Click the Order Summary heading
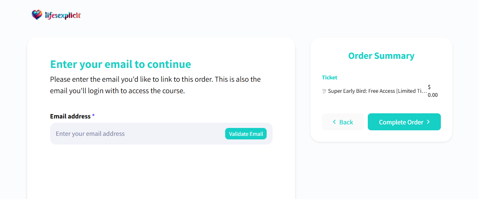This screenshot has height=199, width=478. [x=381, y=56]
